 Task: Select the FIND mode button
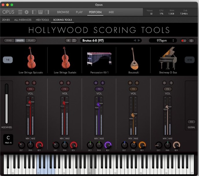tap(9, 40)
